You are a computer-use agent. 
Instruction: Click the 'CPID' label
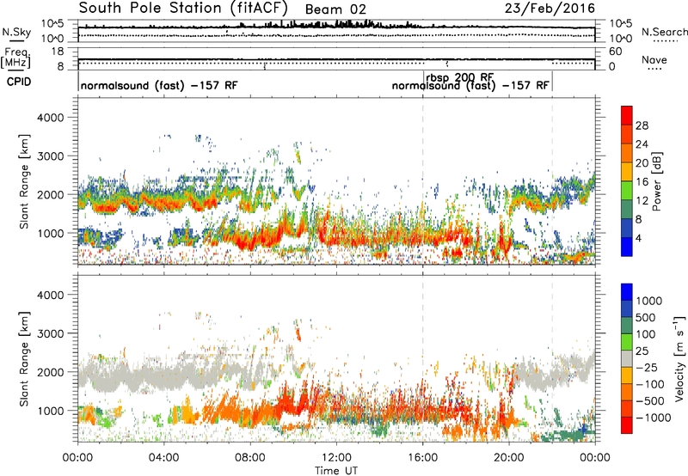click(19, 82)
